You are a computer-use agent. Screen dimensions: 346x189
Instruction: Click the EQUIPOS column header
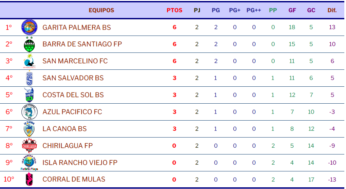tap(101, 10)
